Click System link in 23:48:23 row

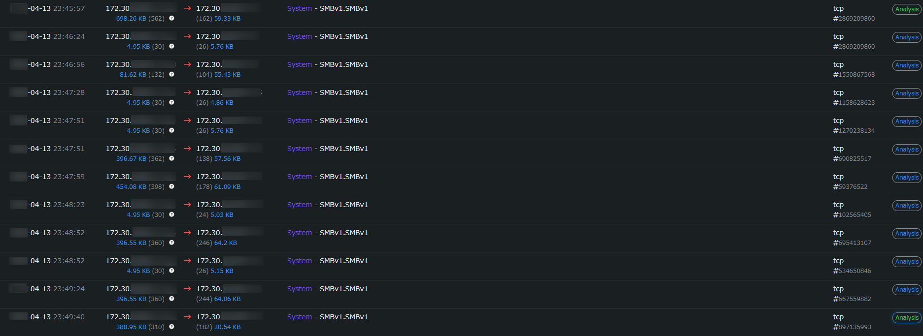(299, 205)
